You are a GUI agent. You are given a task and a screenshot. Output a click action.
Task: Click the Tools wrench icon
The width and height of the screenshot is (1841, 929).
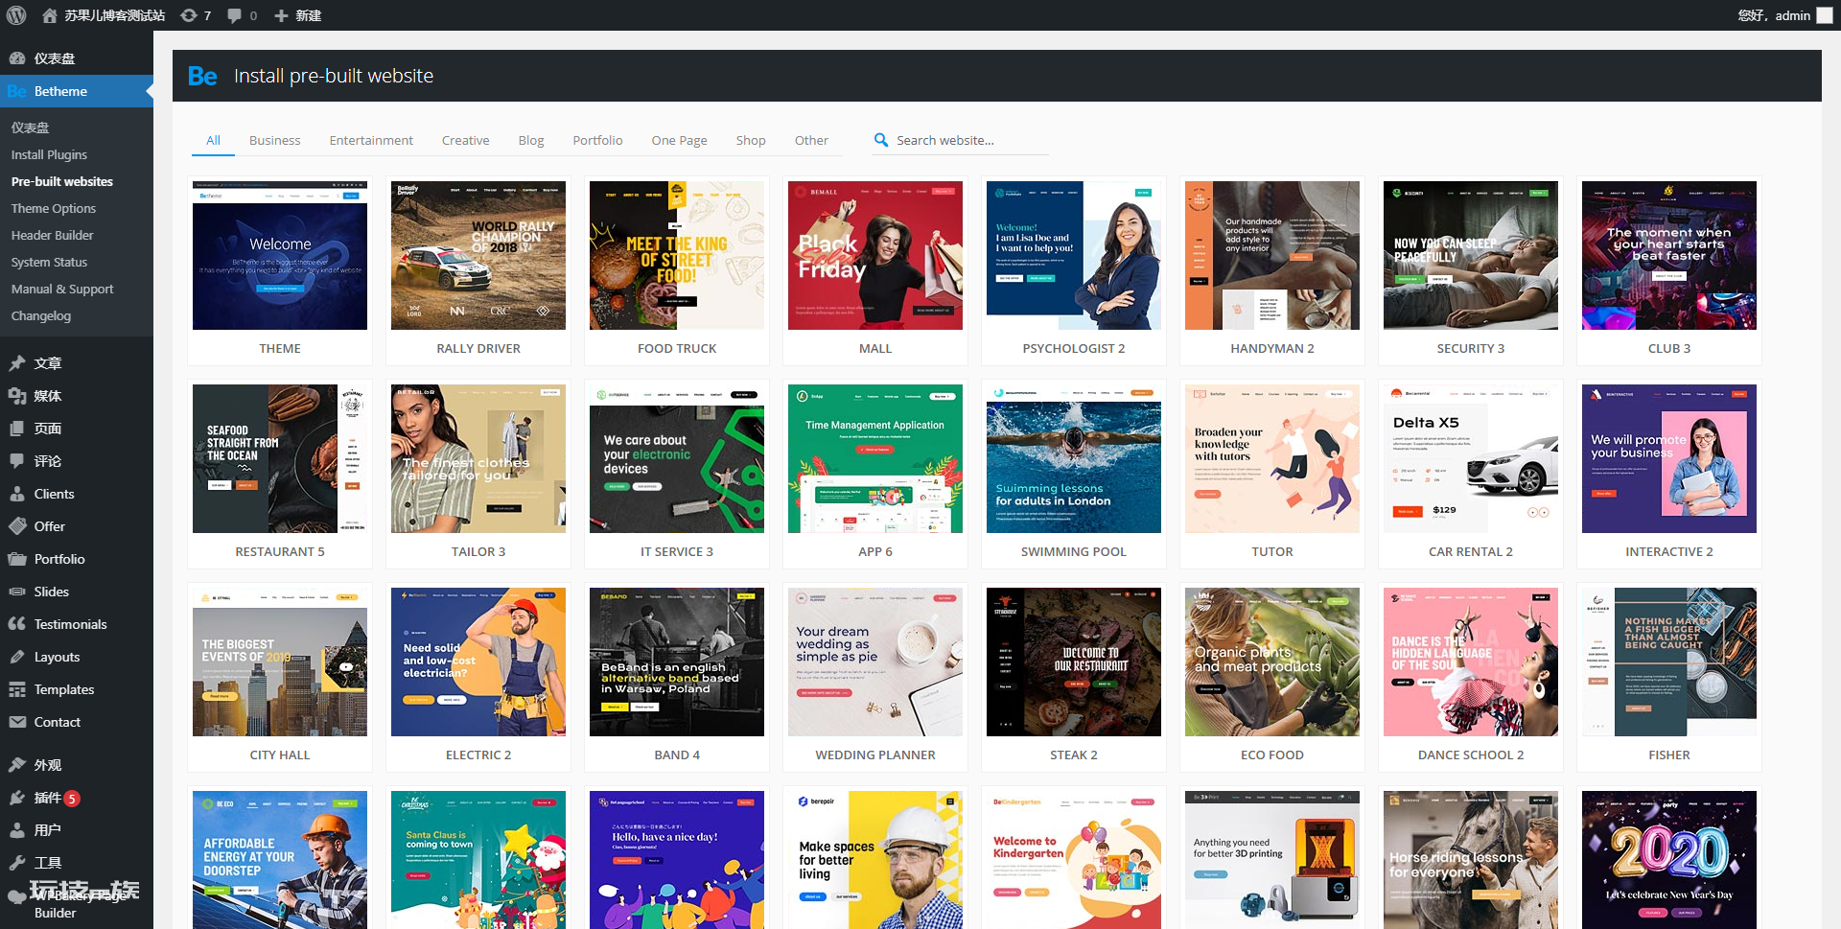point(17,863)
